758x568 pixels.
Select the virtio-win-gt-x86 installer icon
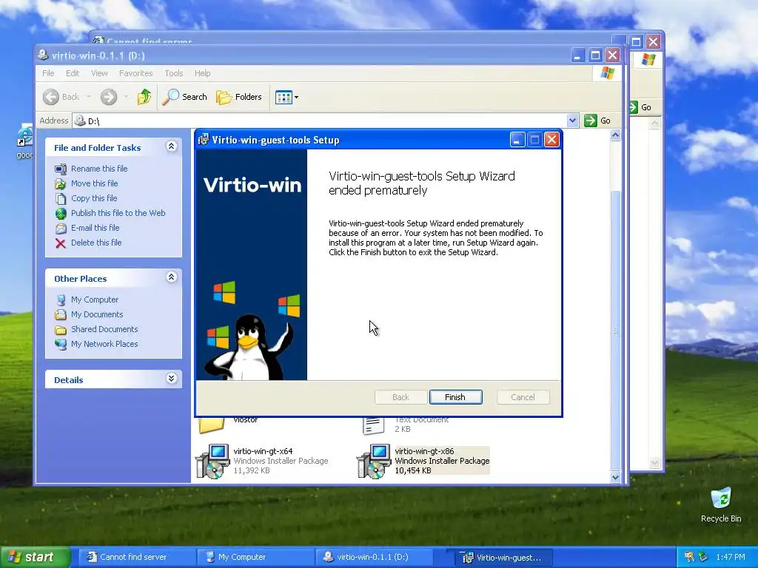pos(374,461)
